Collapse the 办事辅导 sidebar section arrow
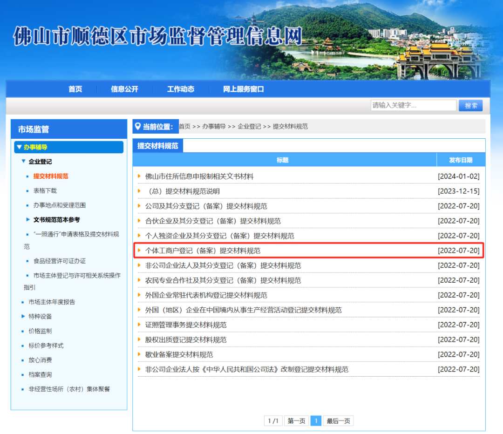Image resolution: width=503 pixels, height=434 pixels. coord(19,147)
